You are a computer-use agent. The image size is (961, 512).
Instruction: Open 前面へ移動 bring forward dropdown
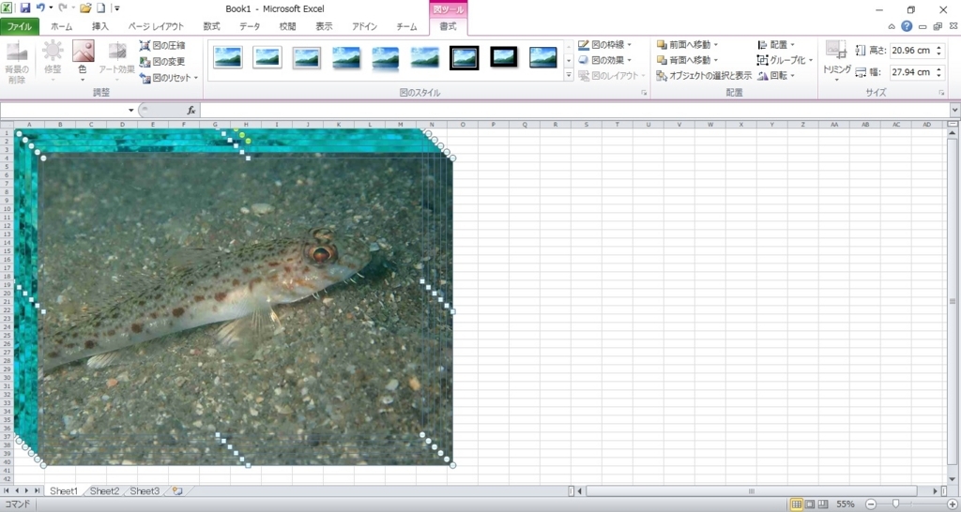[x=688, y=45]
